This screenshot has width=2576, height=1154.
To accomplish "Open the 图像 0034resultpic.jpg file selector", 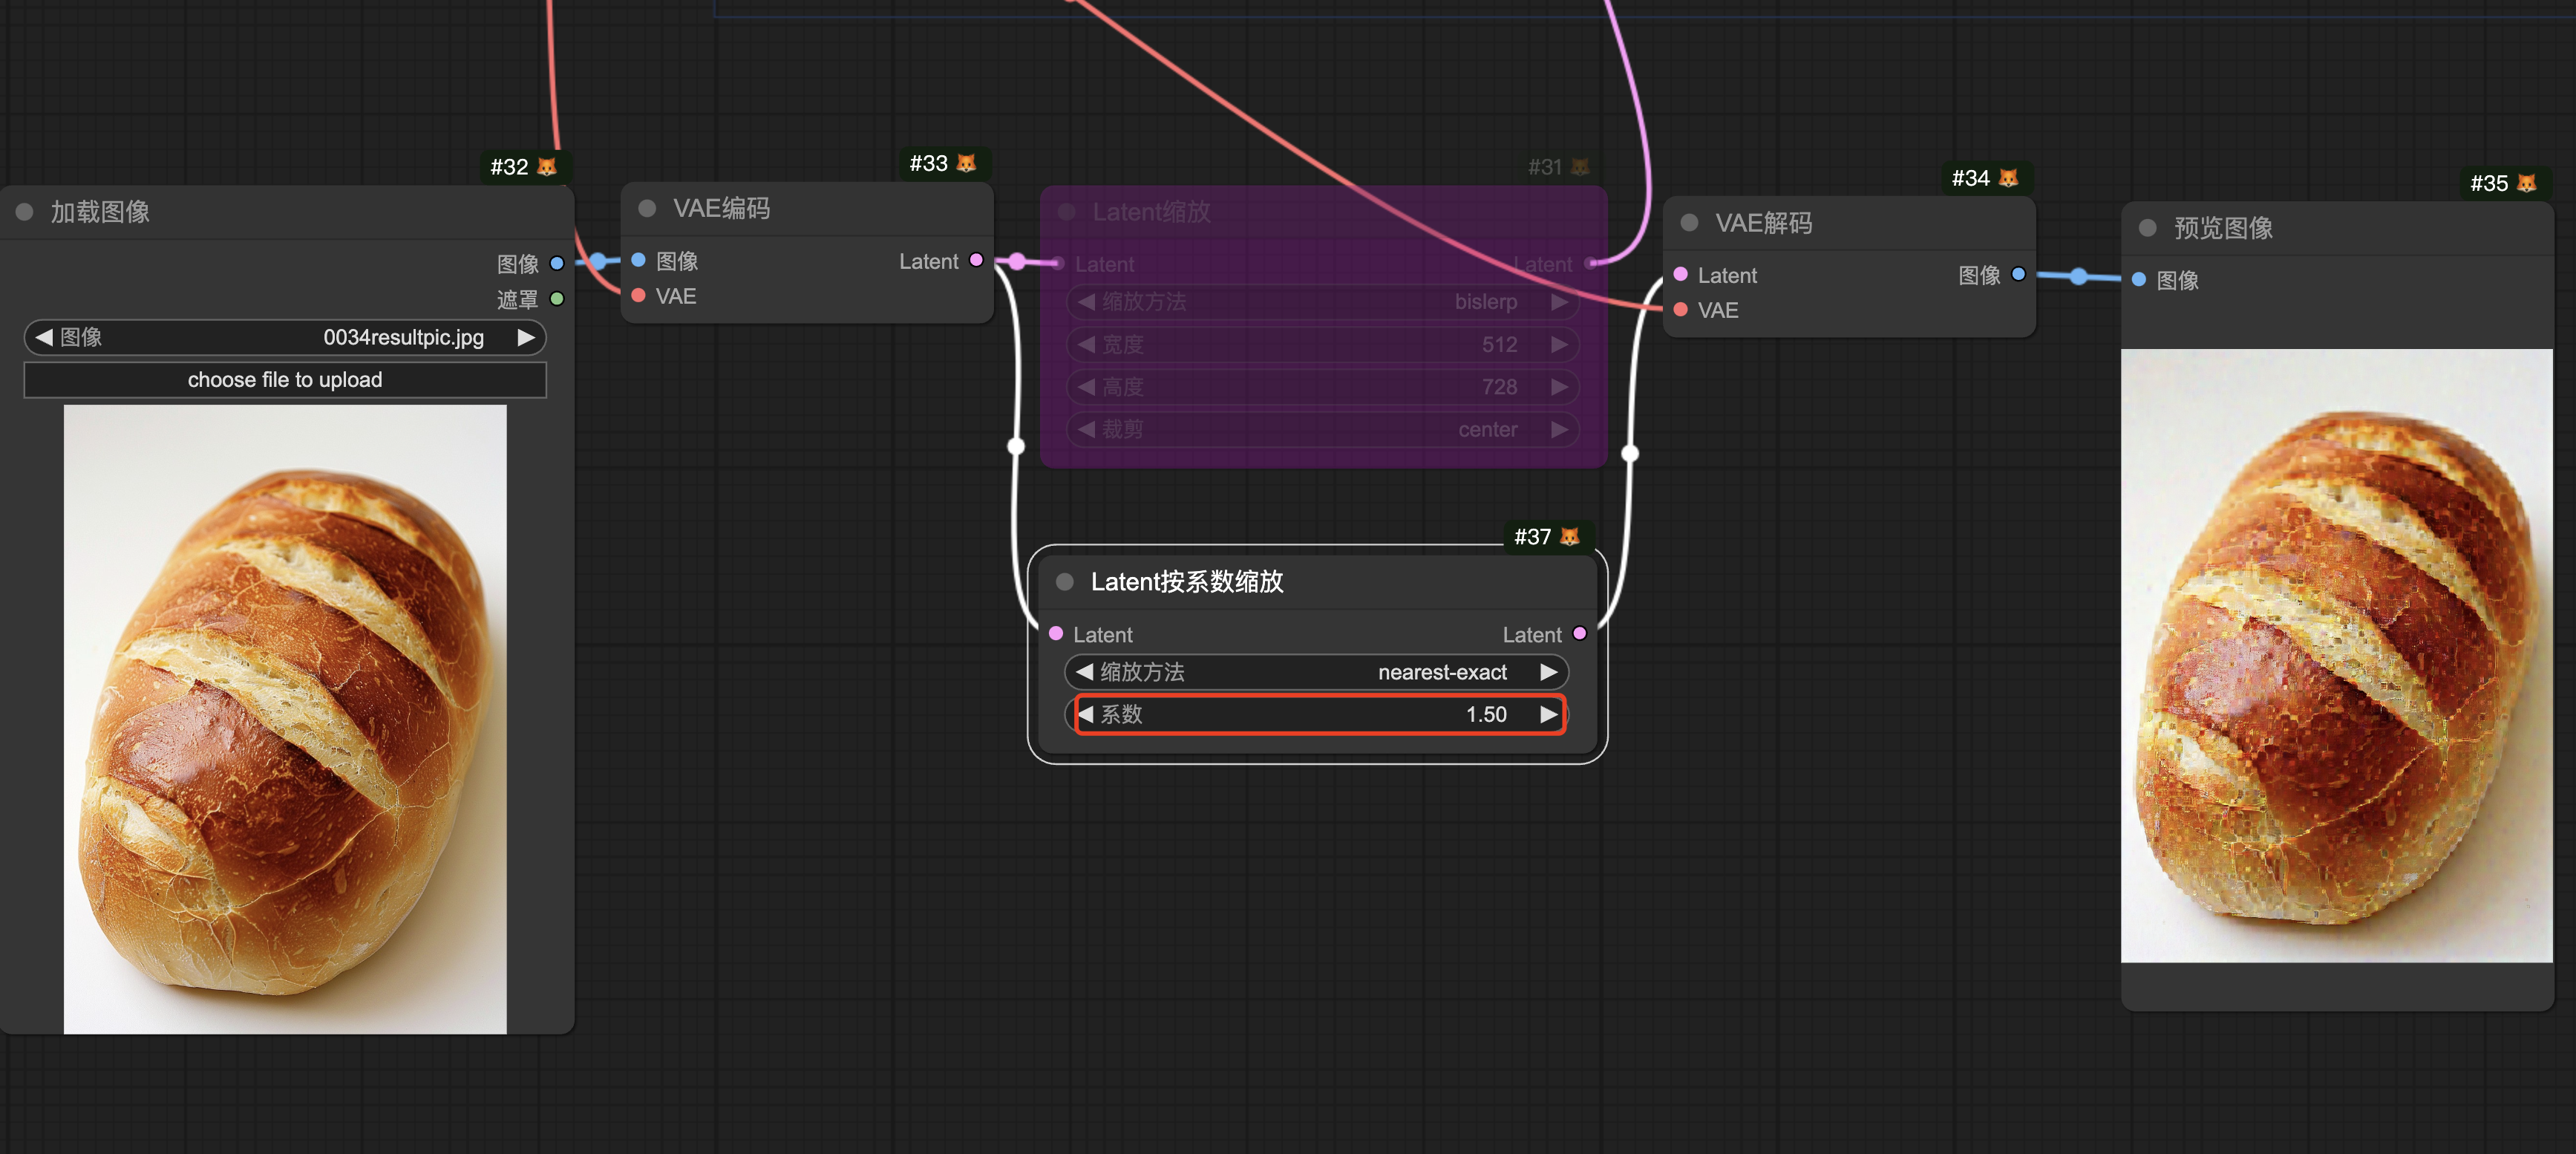I will click(x=284, y=337).
